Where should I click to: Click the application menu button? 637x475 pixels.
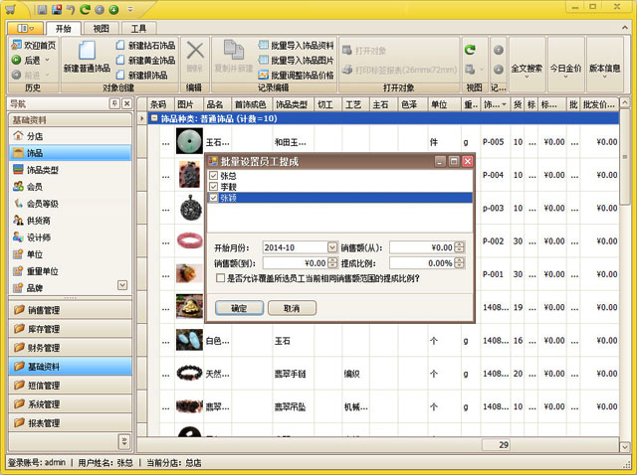[25, 29]
